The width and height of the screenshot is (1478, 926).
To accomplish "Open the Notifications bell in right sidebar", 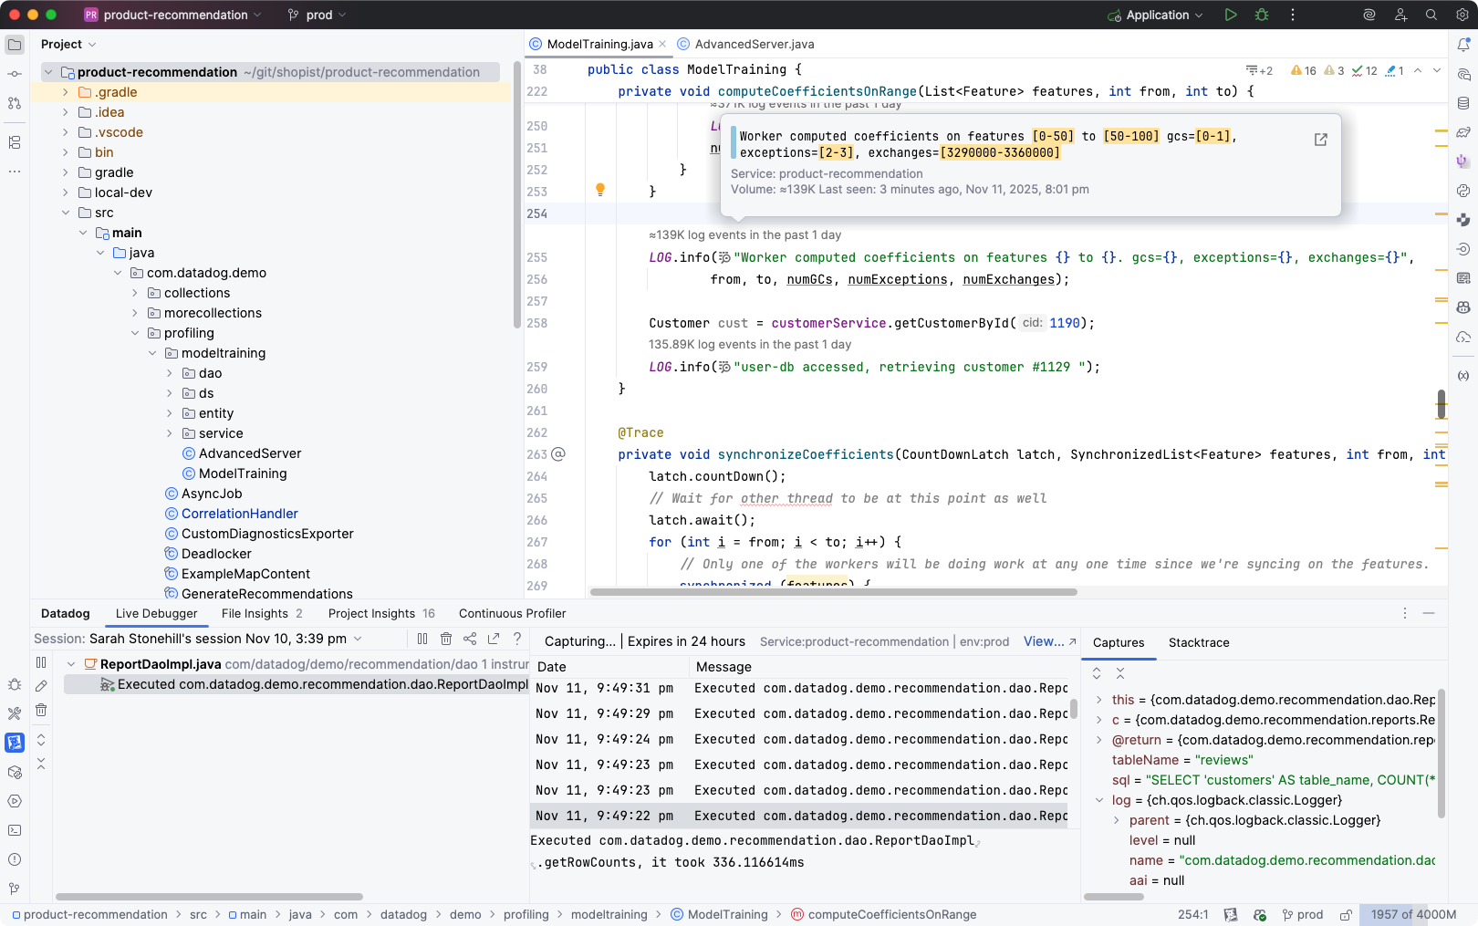I will 1463,44.
